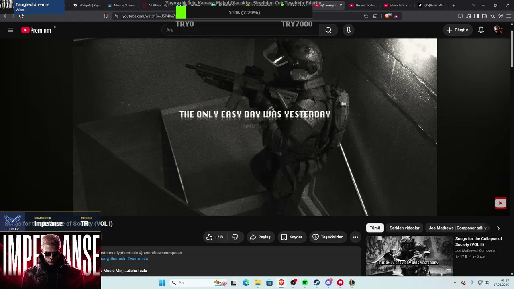Open the Windows Start menu
Viewport: 514px width, 289px height.
(162, 283)
